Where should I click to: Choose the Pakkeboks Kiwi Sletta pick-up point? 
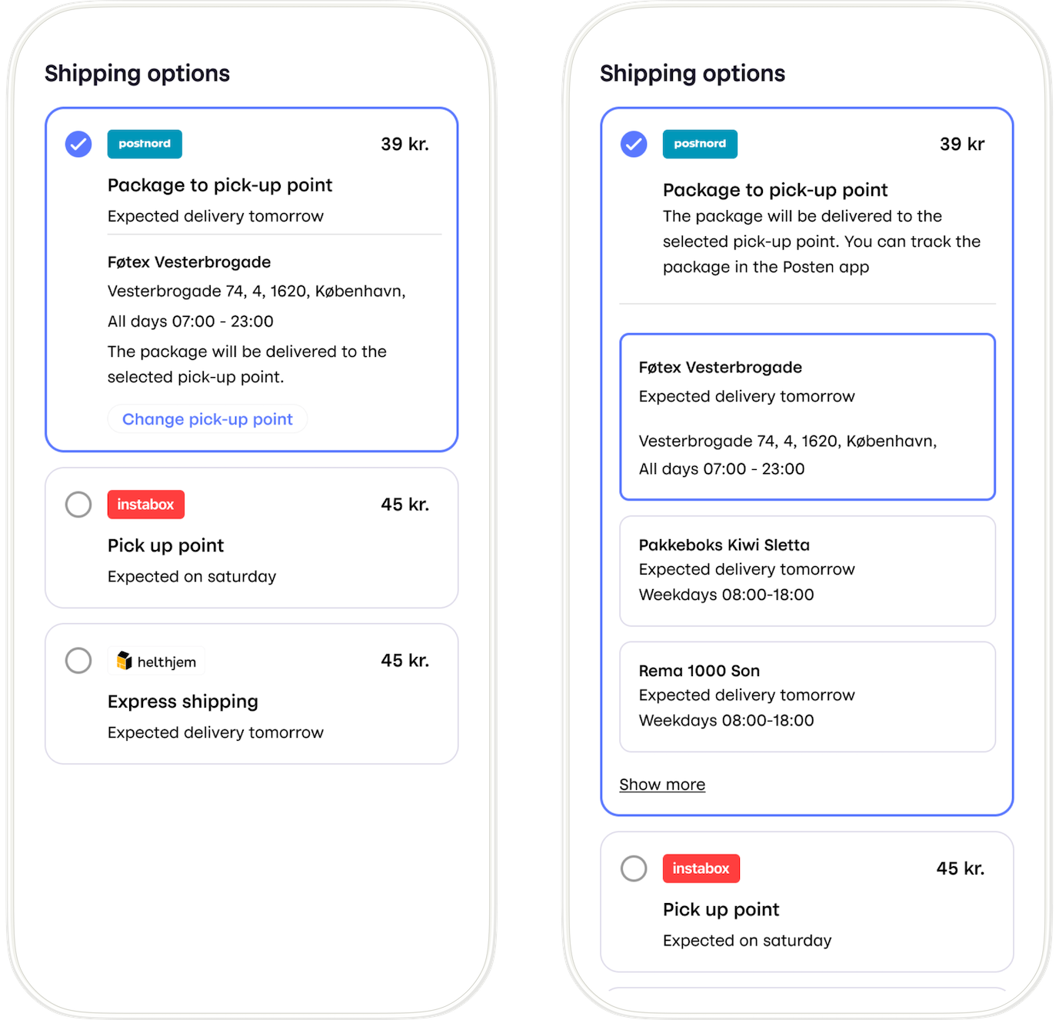pyautogui.click(x=807, y=570)
